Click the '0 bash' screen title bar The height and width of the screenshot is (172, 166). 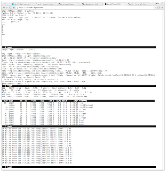pyautogui.click(x=79, y=47)
